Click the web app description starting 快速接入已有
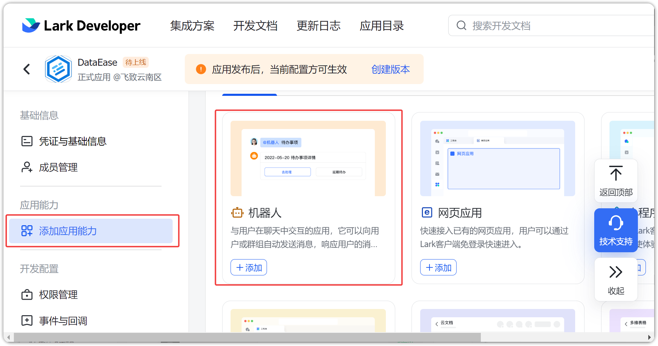The height and width of the screenshot is (346, 658). click(x=494, y=237)
